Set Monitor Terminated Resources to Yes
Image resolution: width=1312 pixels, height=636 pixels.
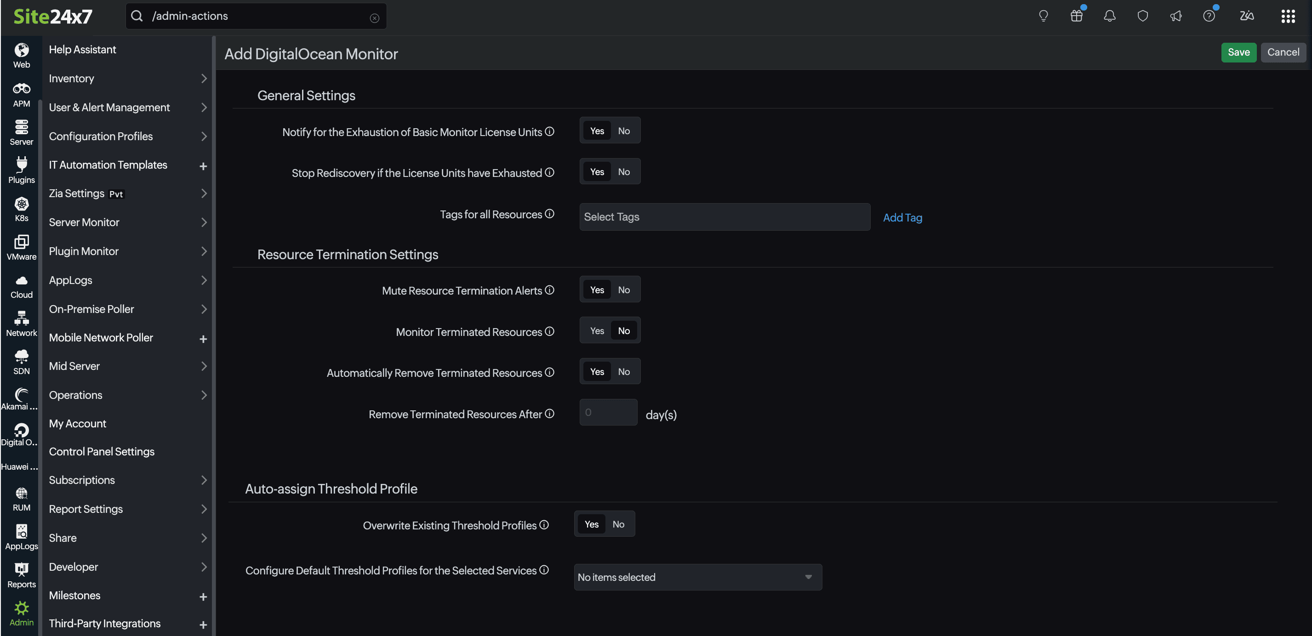(597, 330)
